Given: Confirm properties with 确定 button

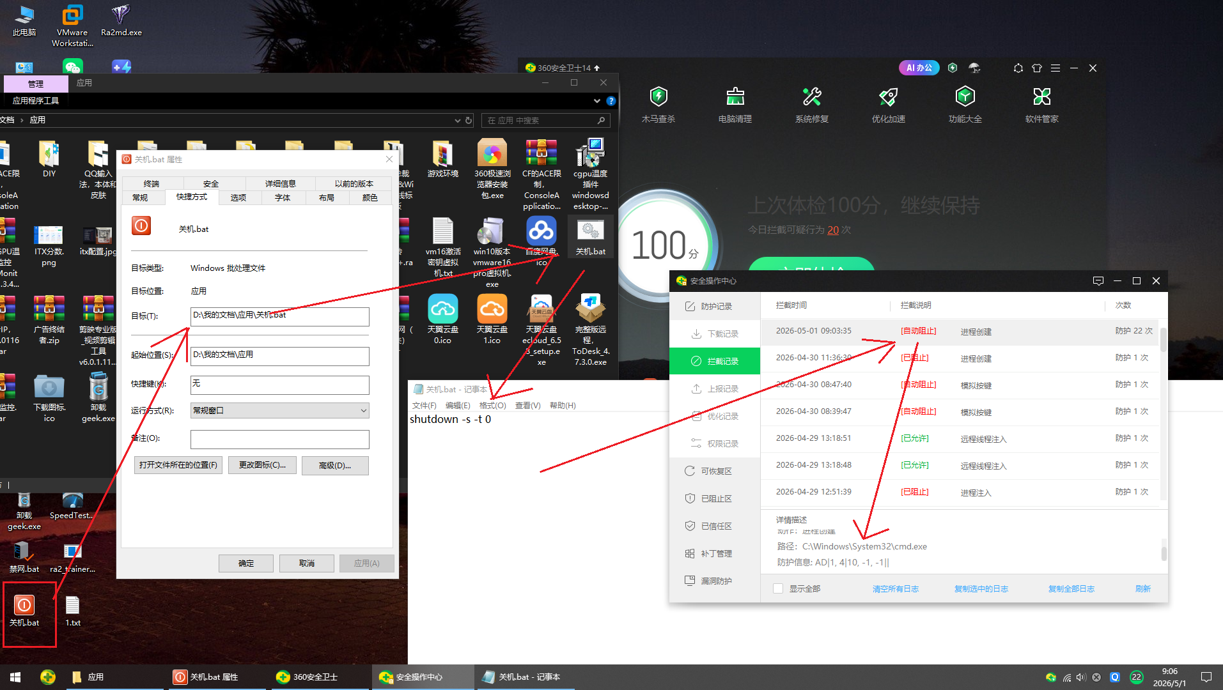Looking at the screenshot, I should click(246, 563).
